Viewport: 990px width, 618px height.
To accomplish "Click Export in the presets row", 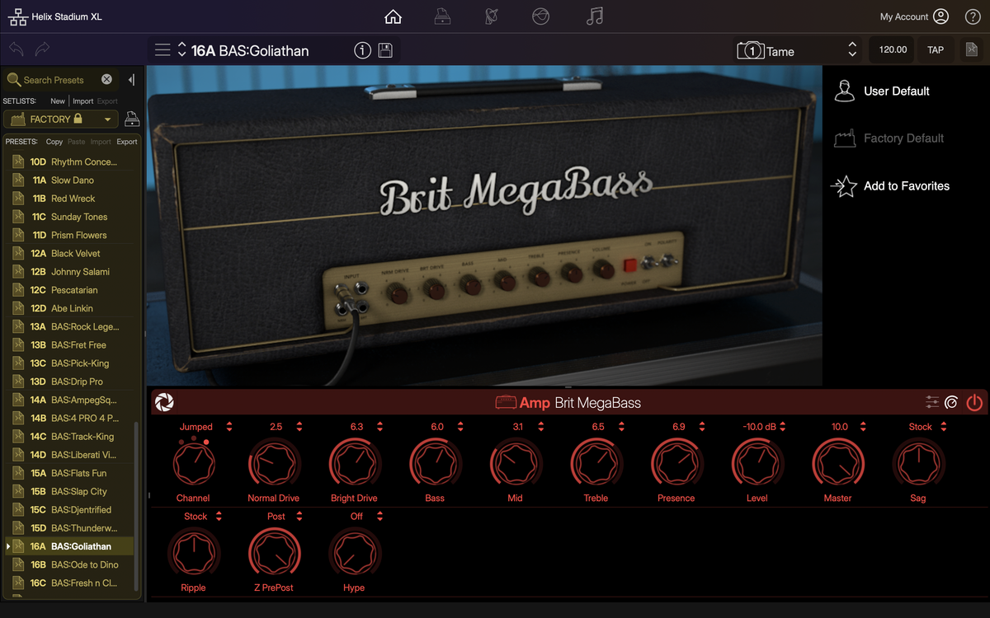I will click(127, 142).
